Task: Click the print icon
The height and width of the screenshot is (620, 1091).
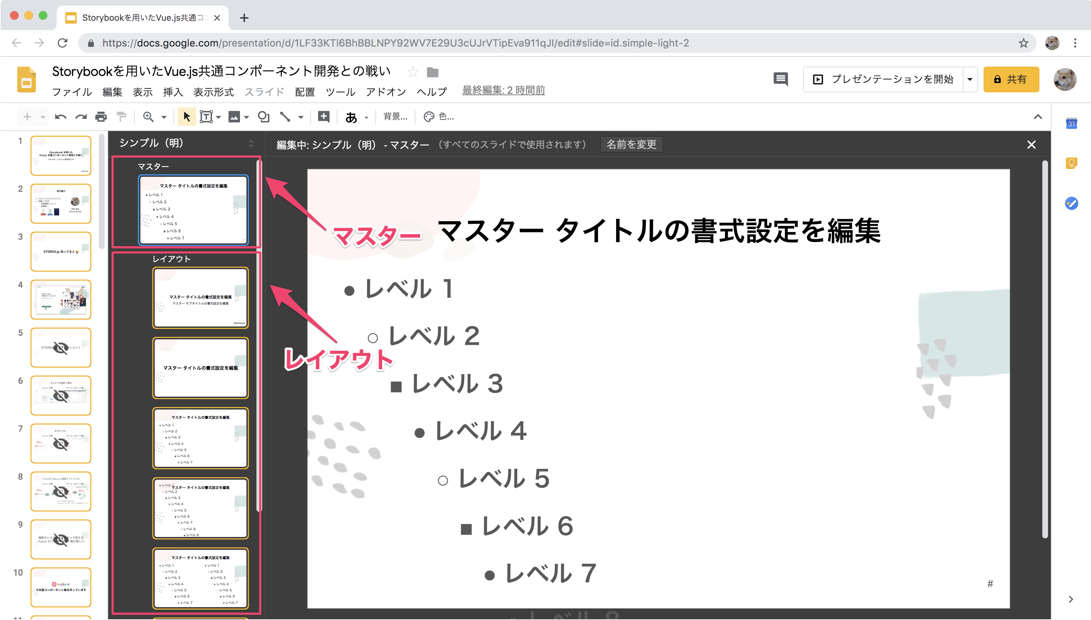Action: point(101,117)
